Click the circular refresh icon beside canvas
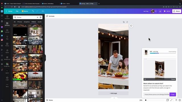Image resolution: width=182 pixels, height=102 pixels. click(x=131, y=26)
